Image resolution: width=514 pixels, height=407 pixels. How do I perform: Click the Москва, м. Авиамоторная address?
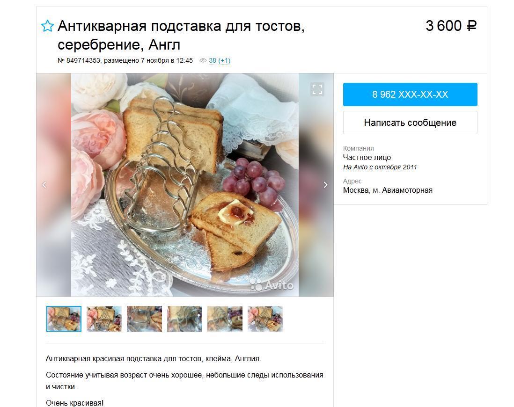(388, 190)
